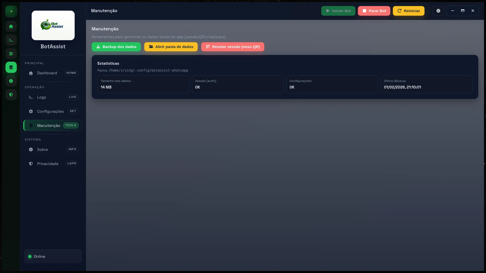Viewport: 486px width, 273px height.
Task: Click the Reiniciar button
Action: click(408, 11)
